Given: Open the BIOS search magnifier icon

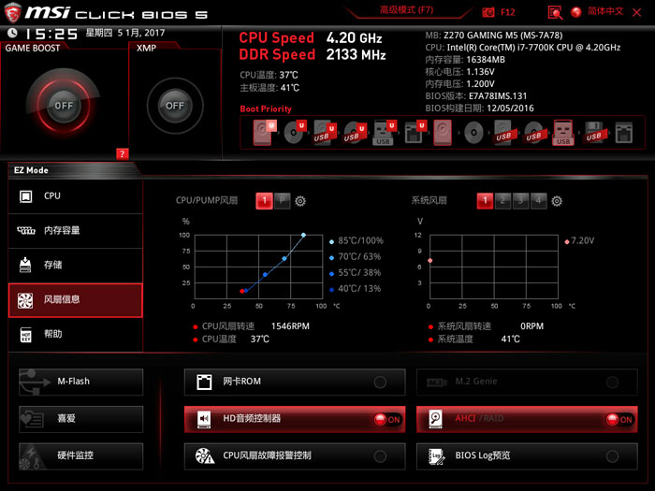Looking at the screenshot, I should [555, 12].
